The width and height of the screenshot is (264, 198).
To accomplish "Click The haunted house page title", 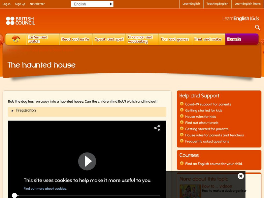I will pyautogui.click(x=42, y=65).
